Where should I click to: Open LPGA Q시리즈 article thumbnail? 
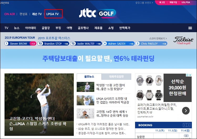[x=85, y=100]
